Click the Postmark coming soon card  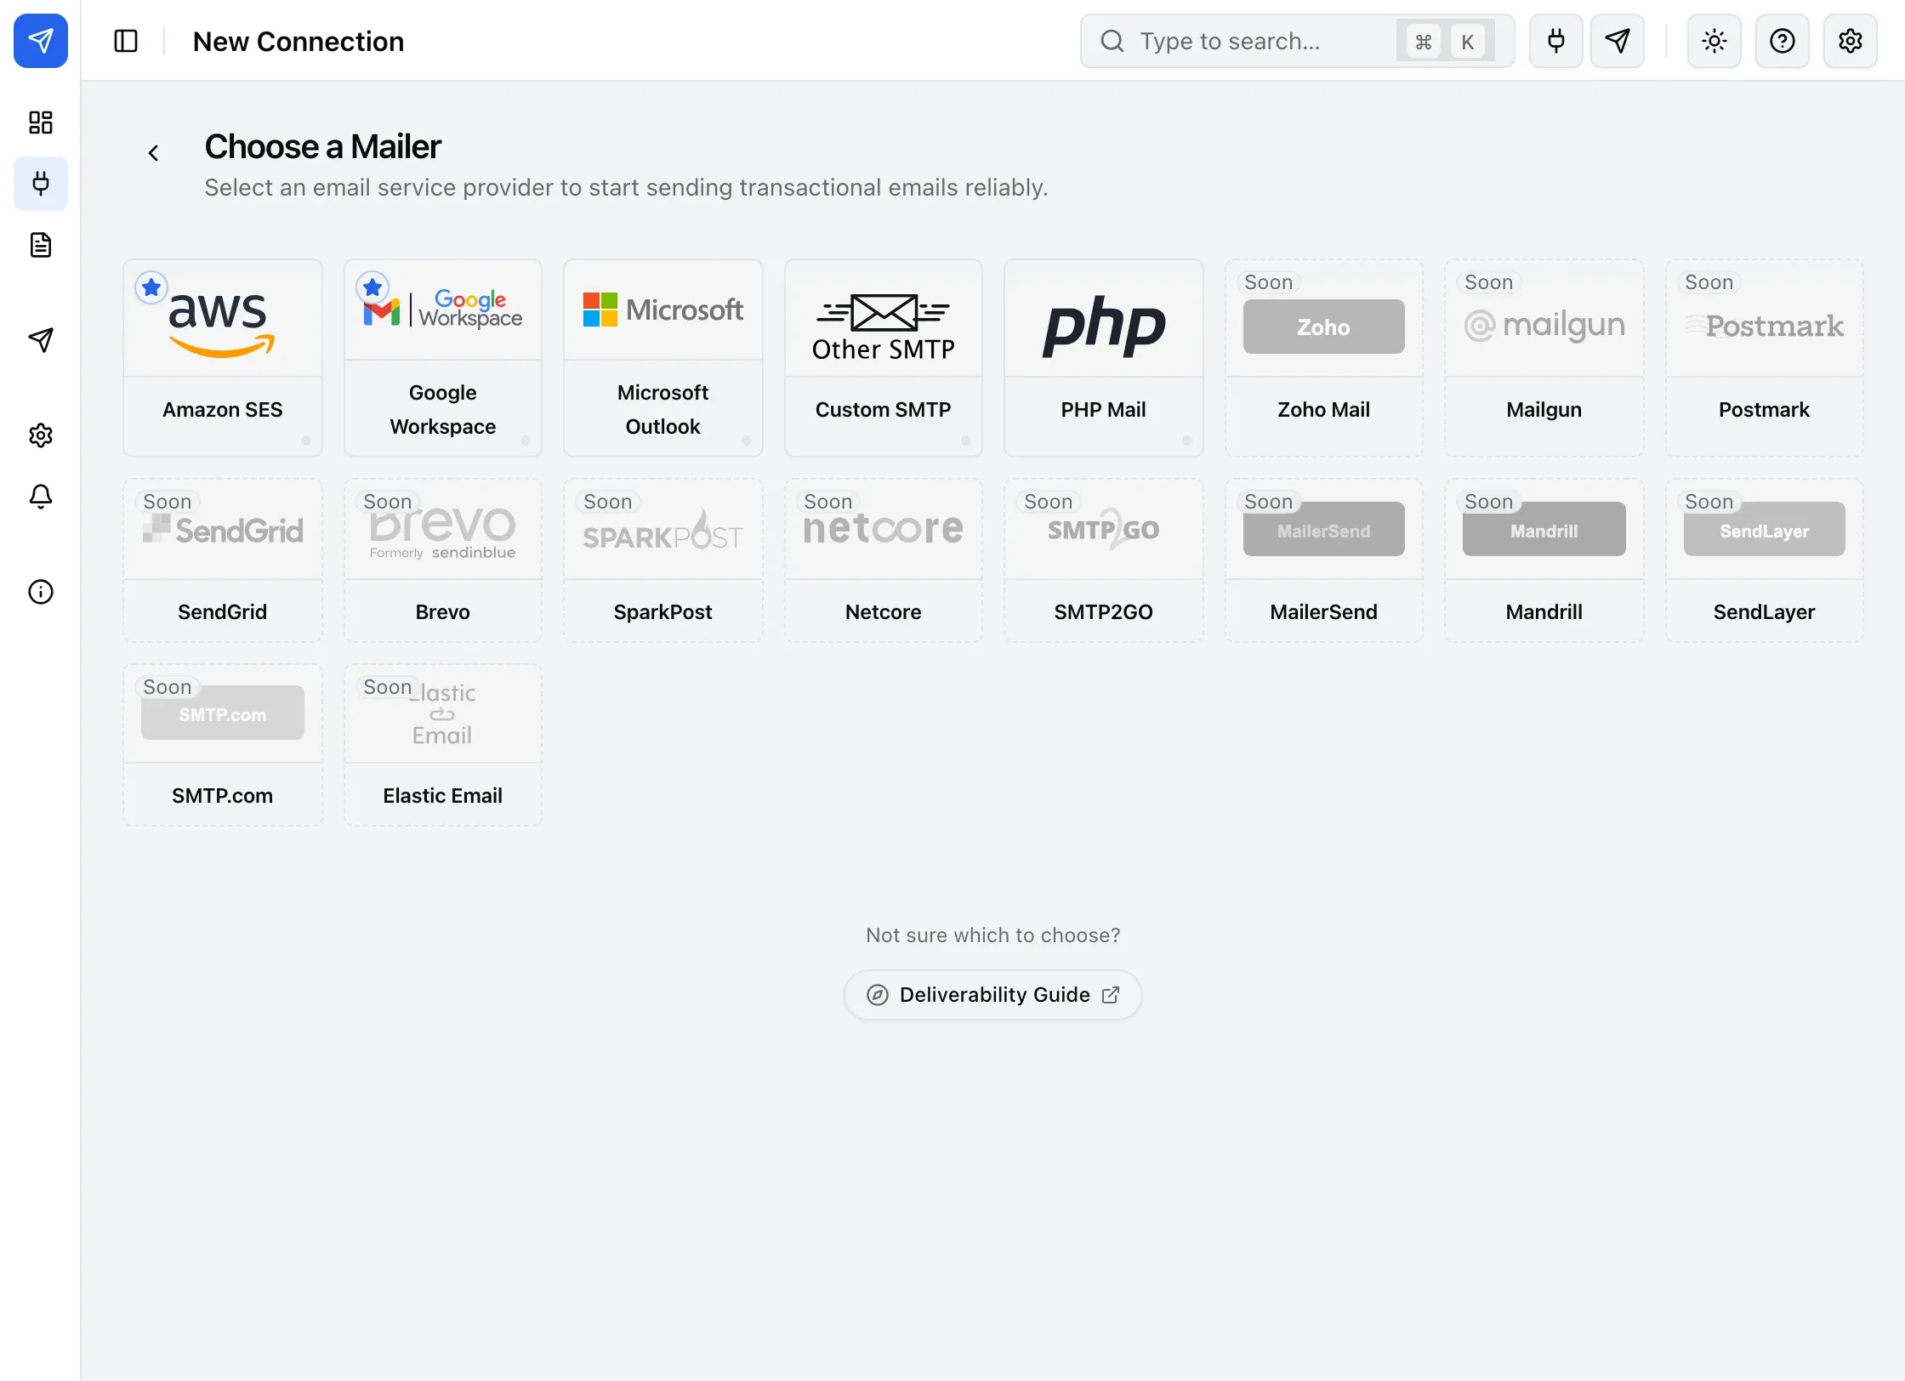tap(1765, 358)
